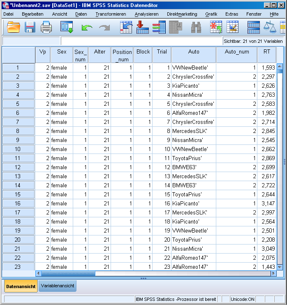Screen dimensions: 287x305
Task: Insert cases icon with red asterisk
Action: pyautogui.click(x=216, y=27)
